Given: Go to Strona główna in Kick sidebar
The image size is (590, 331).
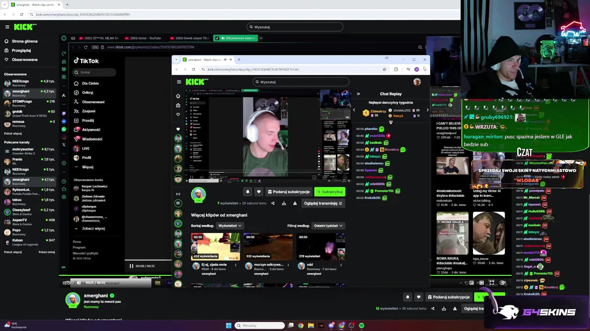Looking at the screenshot, I should tap(24, 41).
